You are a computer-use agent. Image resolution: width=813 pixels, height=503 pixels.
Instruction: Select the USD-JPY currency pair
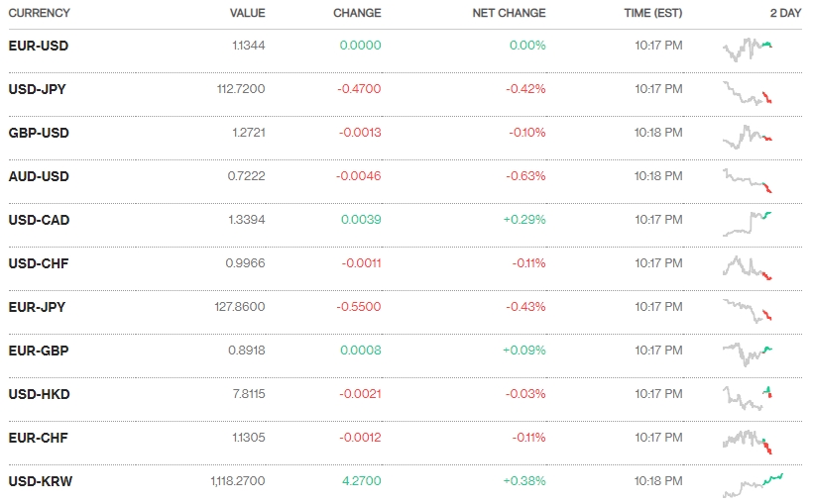coord(37,89)
